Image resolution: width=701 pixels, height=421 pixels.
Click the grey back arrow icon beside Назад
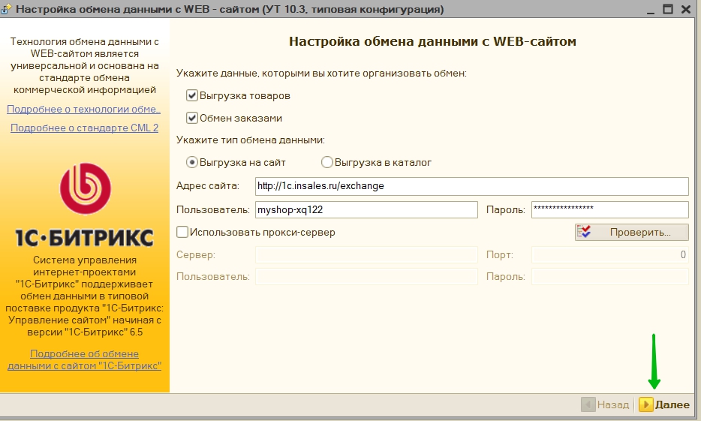[x=588, y=404]
